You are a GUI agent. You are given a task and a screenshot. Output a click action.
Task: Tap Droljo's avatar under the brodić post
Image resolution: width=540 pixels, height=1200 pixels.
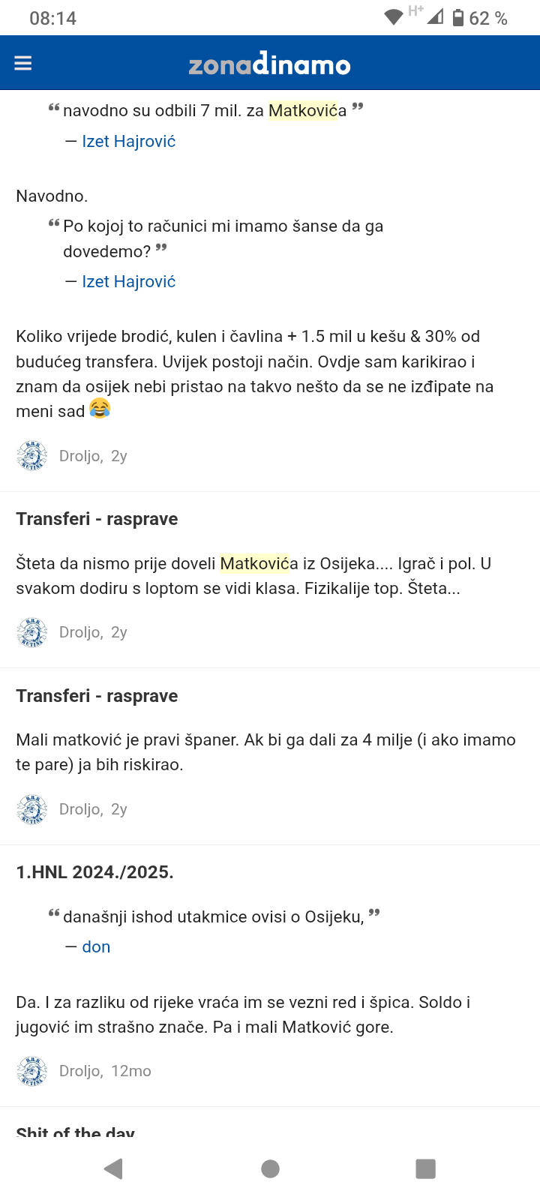pyautogui.click(x=31, y=455)
